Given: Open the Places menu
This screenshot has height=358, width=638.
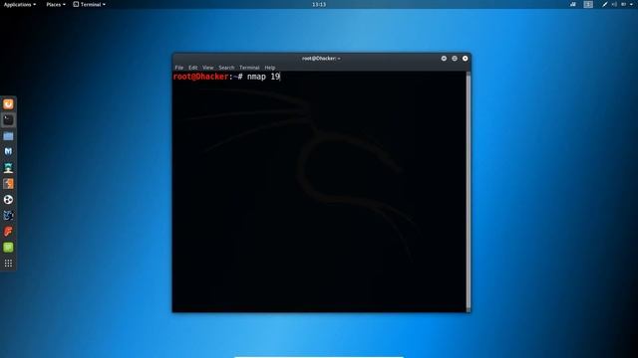Looking at the screenshot, I should pyautogui.click(x=56, y=4).
